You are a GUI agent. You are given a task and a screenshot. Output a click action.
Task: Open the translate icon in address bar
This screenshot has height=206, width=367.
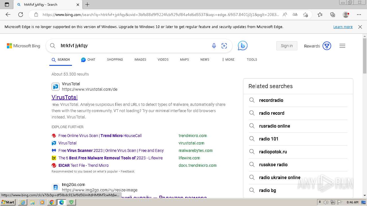[295, 15]
